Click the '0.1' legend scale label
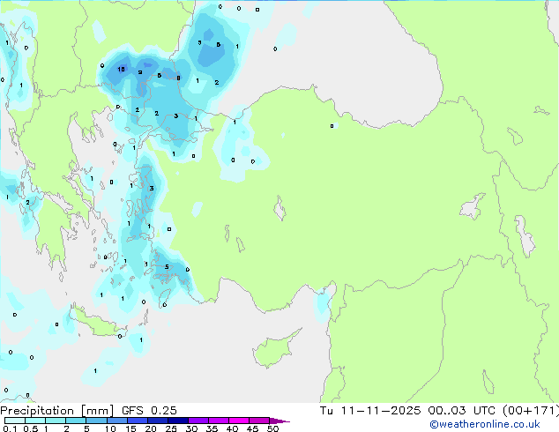Image resolution: width=559 pixels, height=432 pixels. tap(10, 428)
